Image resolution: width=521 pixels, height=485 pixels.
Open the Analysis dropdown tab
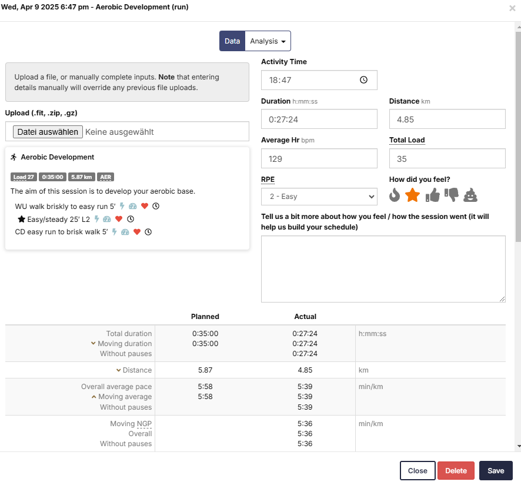268,41
